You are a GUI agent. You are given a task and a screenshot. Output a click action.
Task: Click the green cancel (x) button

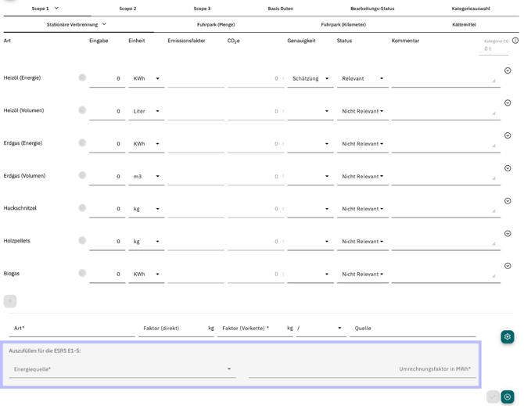(x=508, y=397)
